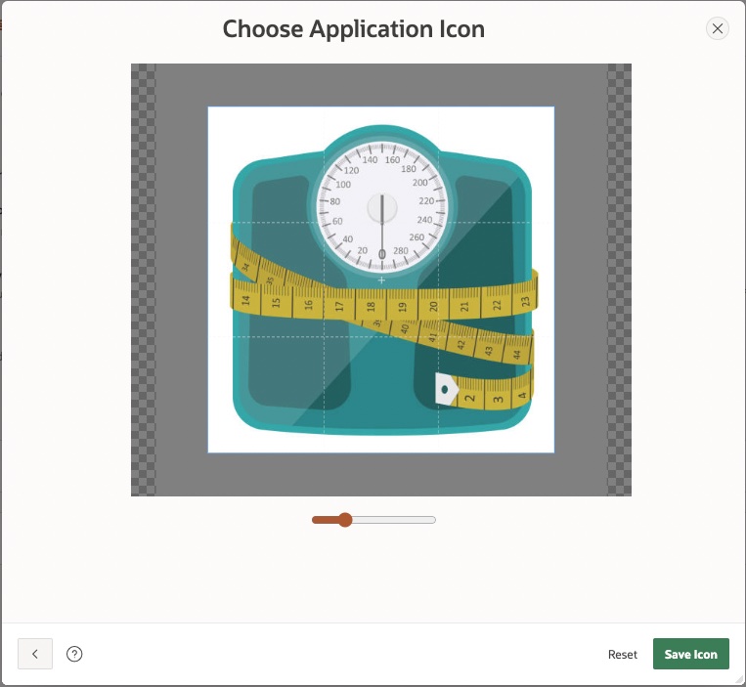Click the crosshair at the crop box center
The width and height of the screenshot is (746, 687).
tap(381, 280)
